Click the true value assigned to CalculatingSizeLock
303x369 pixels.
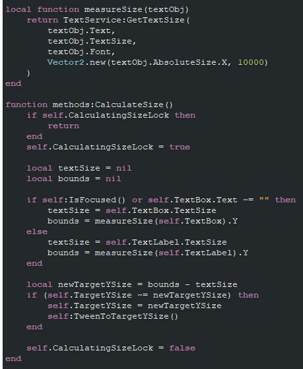(180, 147)
